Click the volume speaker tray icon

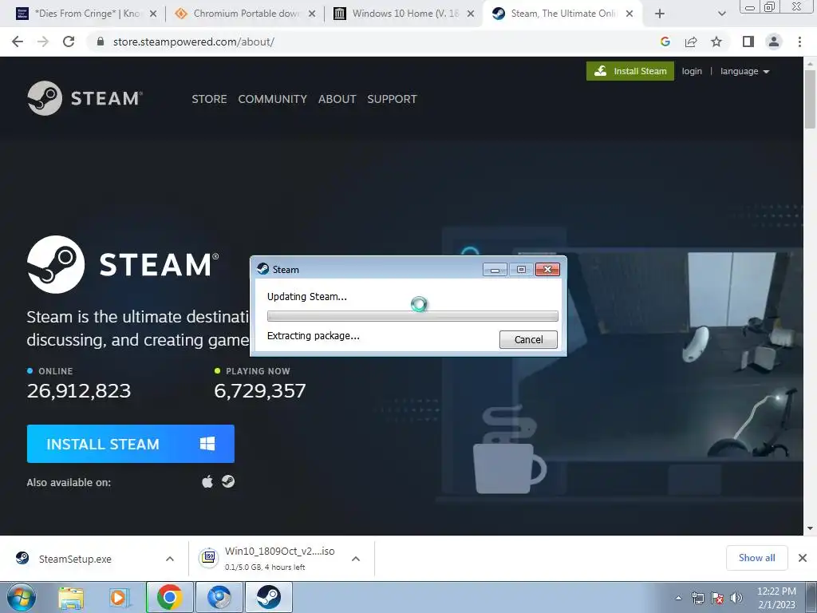click(736, 599)
